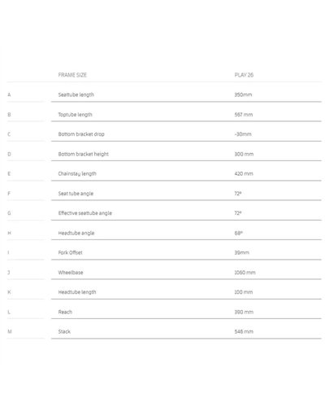
Task: Click the 68° headtube angle value
Action: 238,233
